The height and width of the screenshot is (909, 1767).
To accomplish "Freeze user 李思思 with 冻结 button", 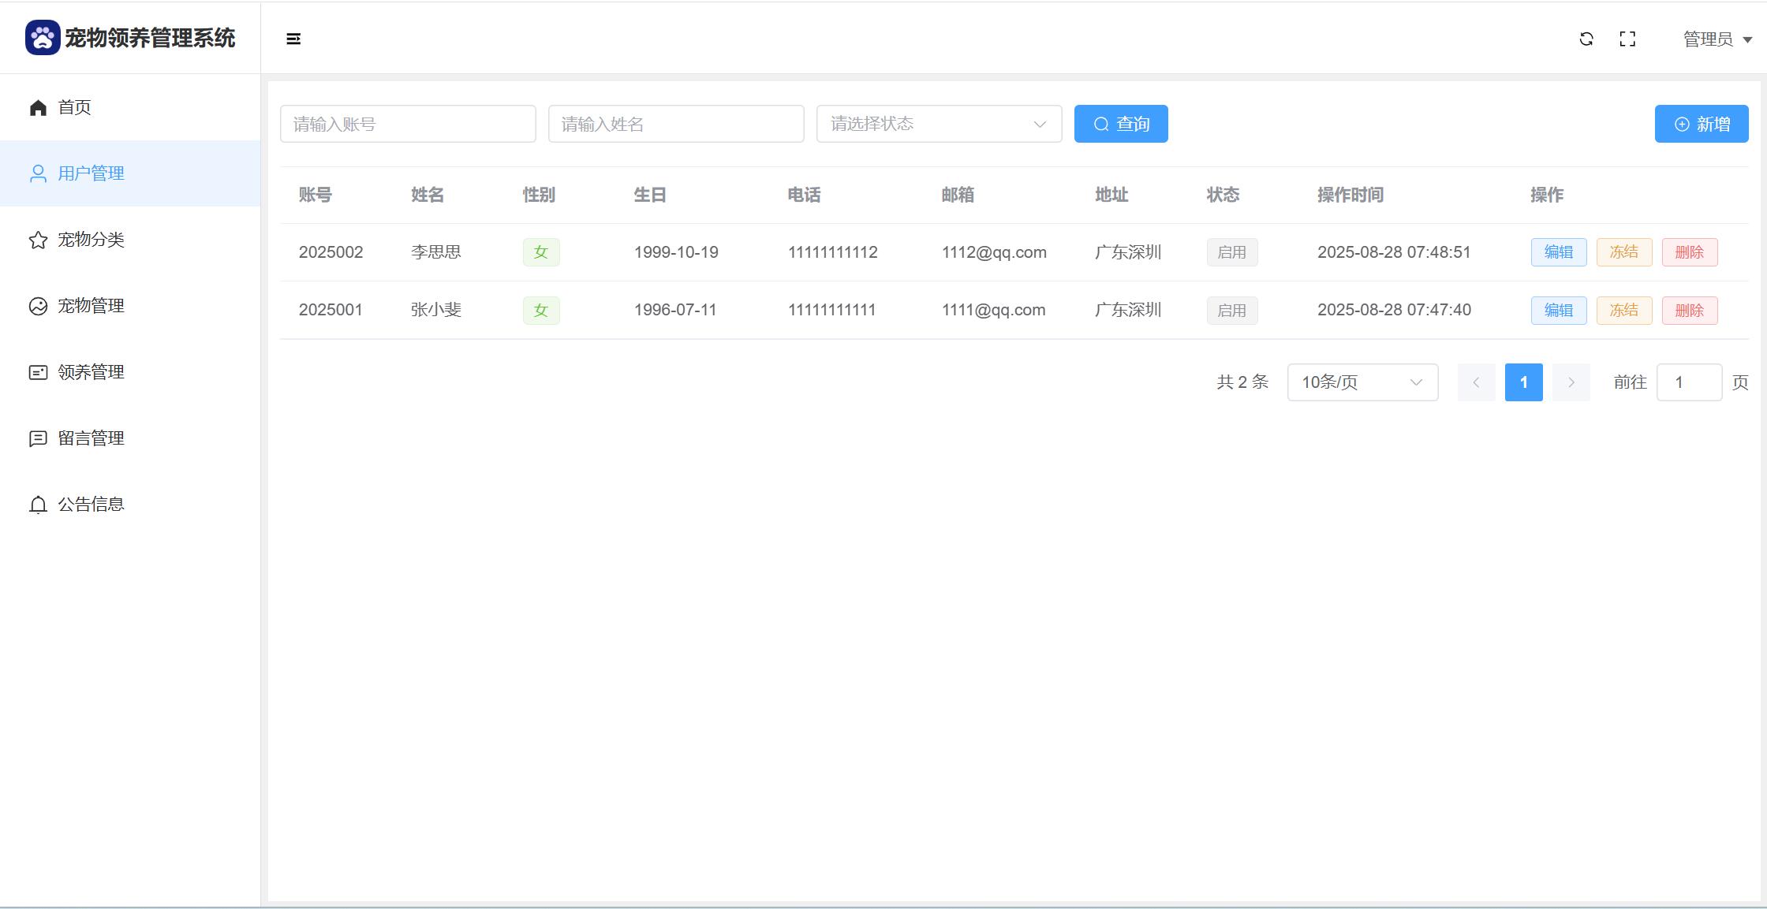I will (x=1623, y=252).
